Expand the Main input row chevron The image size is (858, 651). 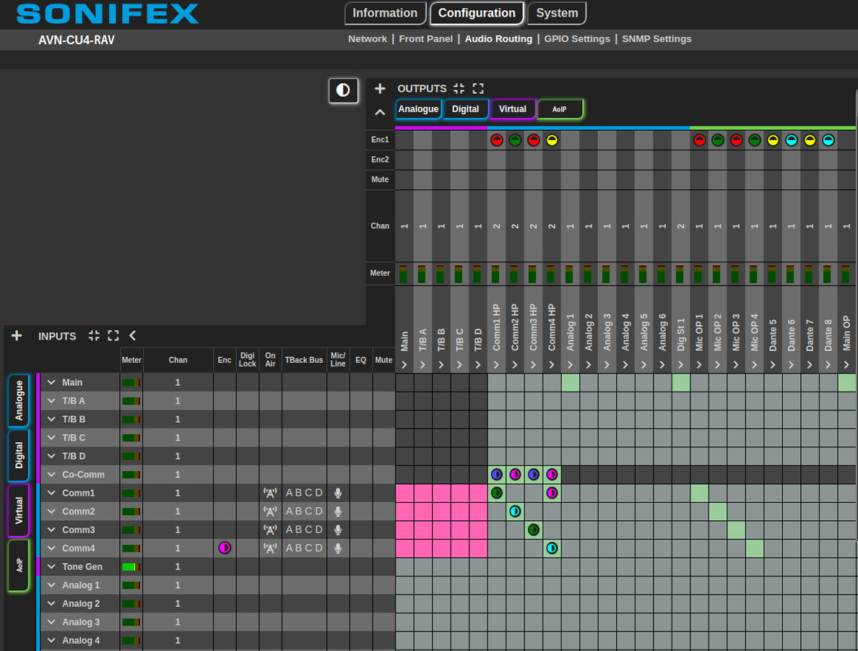(51, 382)
